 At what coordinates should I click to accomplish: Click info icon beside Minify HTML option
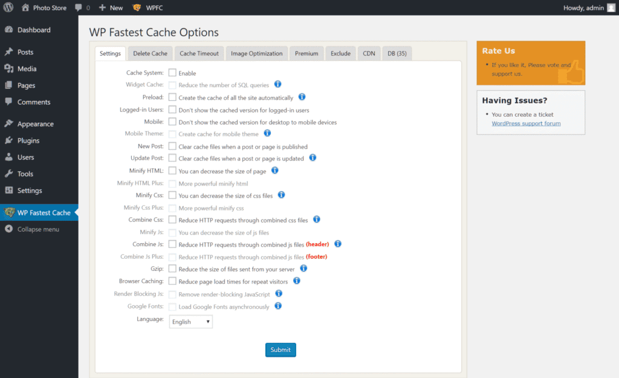coord(274,171)
